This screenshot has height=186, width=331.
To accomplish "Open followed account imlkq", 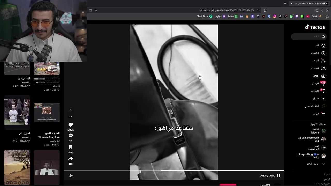I will pyautogui.click(x=312, y=156).
